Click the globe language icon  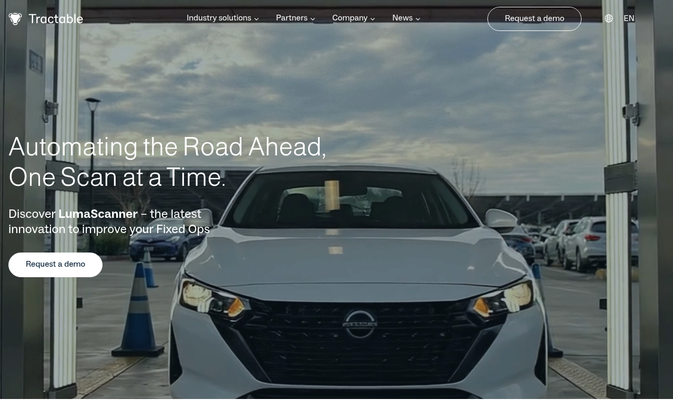(x=609, y=18)
